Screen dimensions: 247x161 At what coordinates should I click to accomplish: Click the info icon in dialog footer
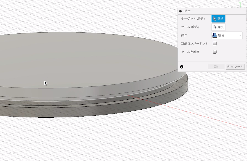182,67
